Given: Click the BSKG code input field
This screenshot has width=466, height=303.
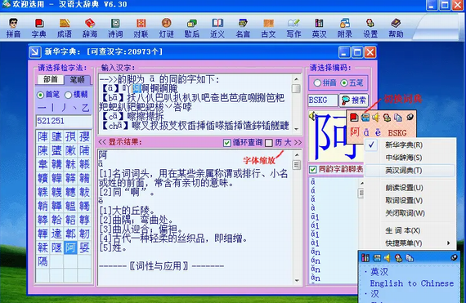Looking at the screenshot, I should pos(323,100).
